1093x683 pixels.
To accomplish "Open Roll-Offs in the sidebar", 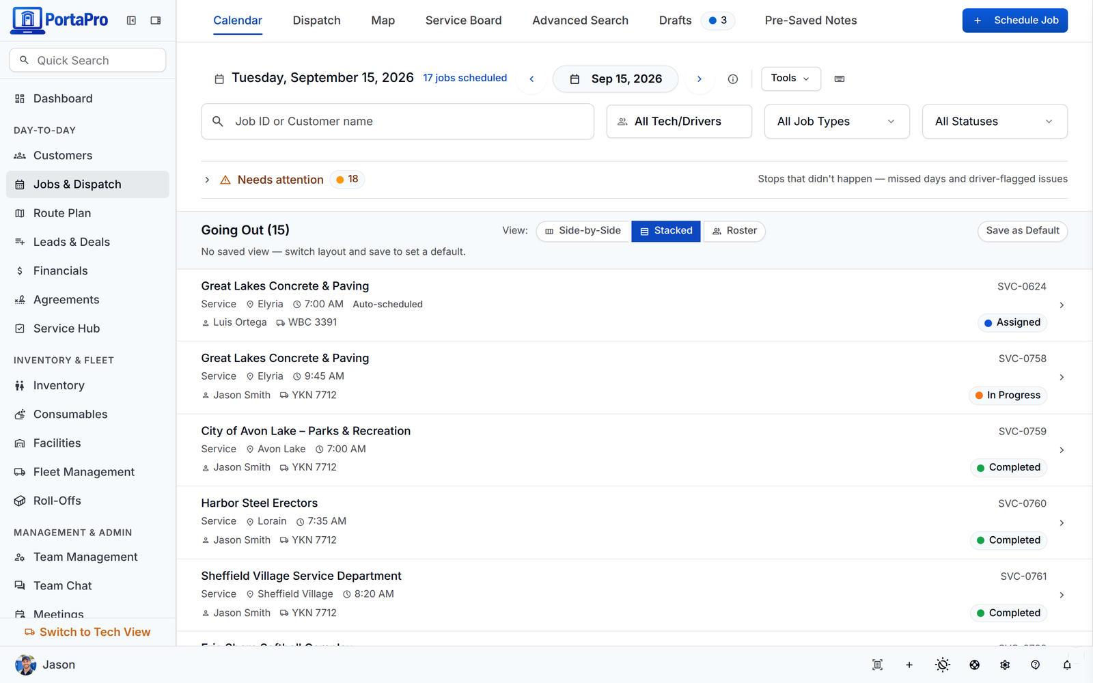I will (x=87, y=501).
